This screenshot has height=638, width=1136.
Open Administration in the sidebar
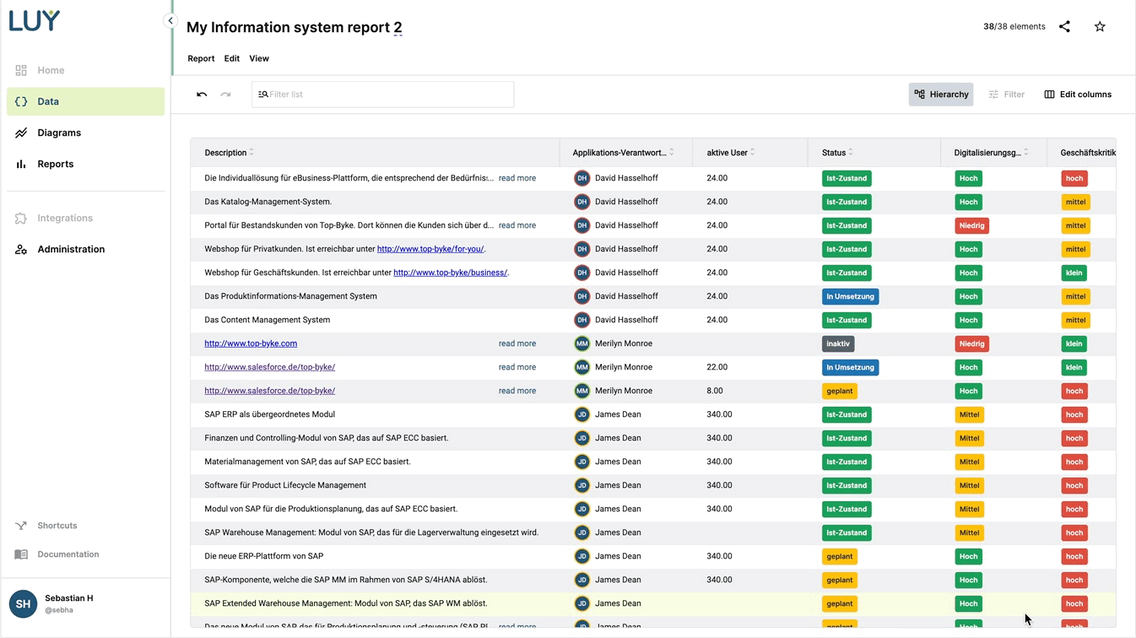coord(71,249)
